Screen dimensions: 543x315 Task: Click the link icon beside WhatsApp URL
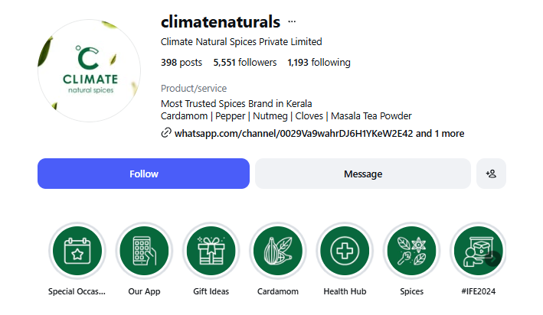(166, 133)
